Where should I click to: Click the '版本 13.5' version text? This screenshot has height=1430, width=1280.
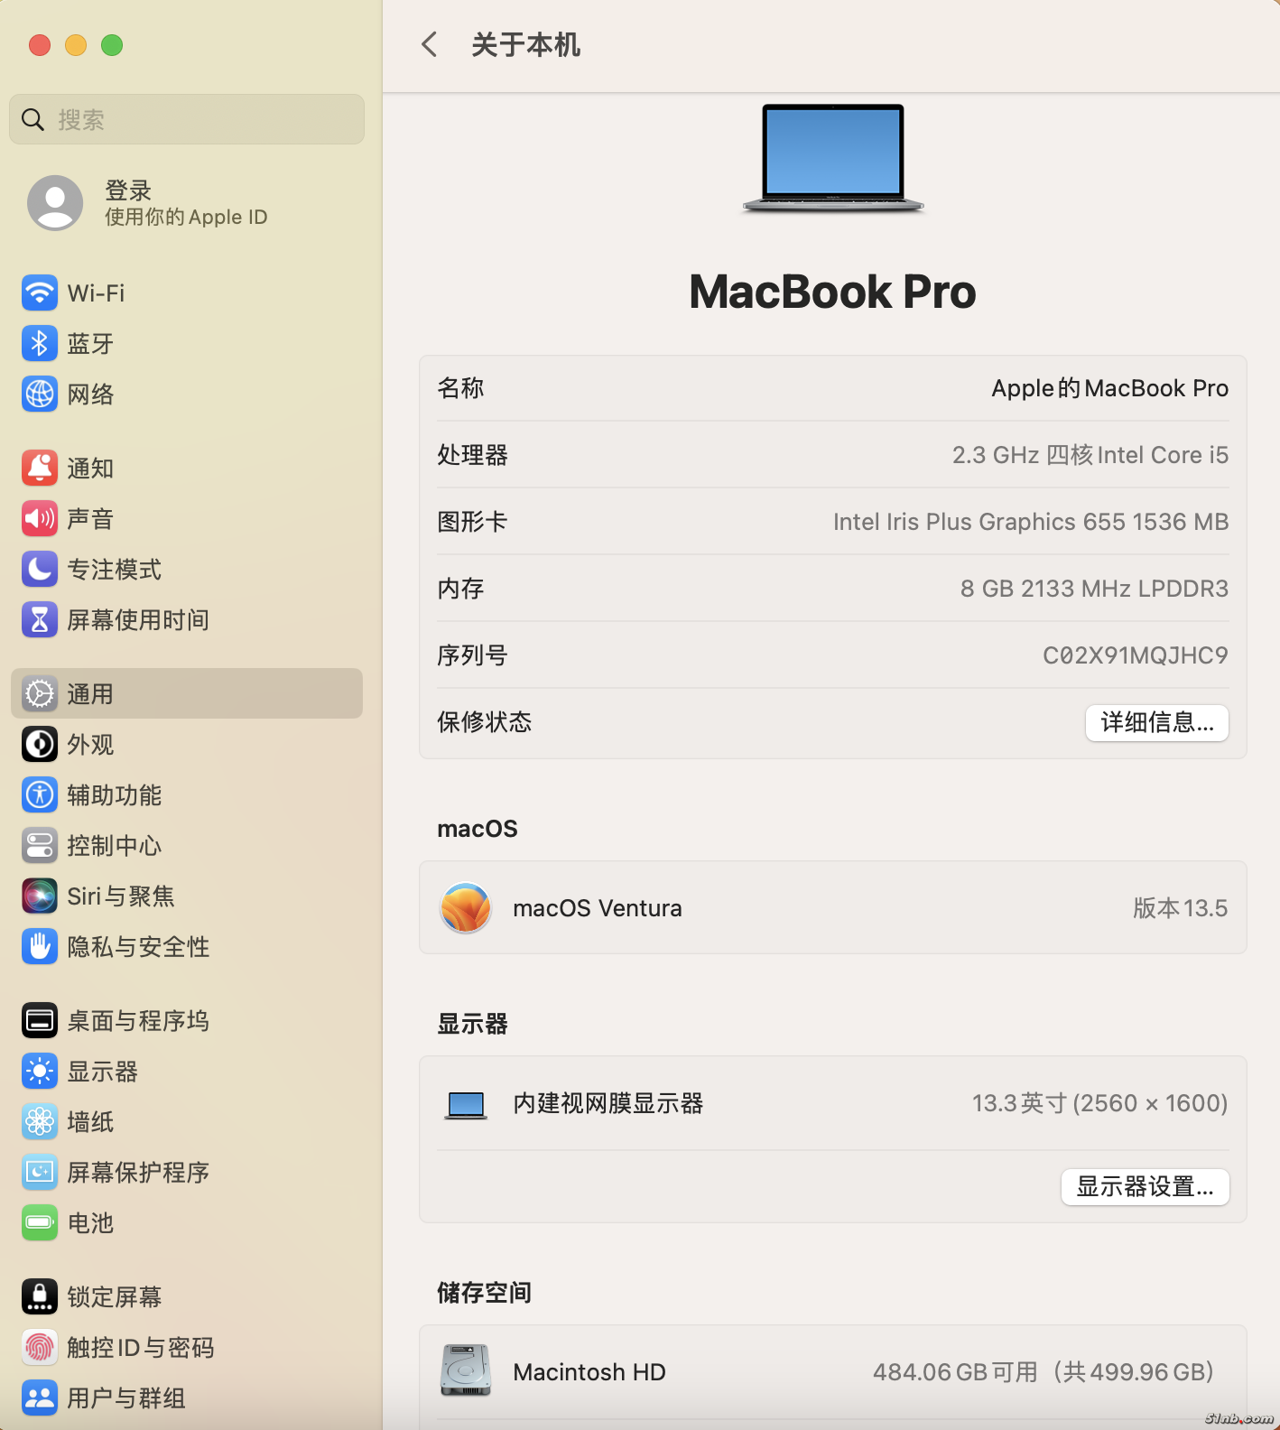[x=1181, y=908]
